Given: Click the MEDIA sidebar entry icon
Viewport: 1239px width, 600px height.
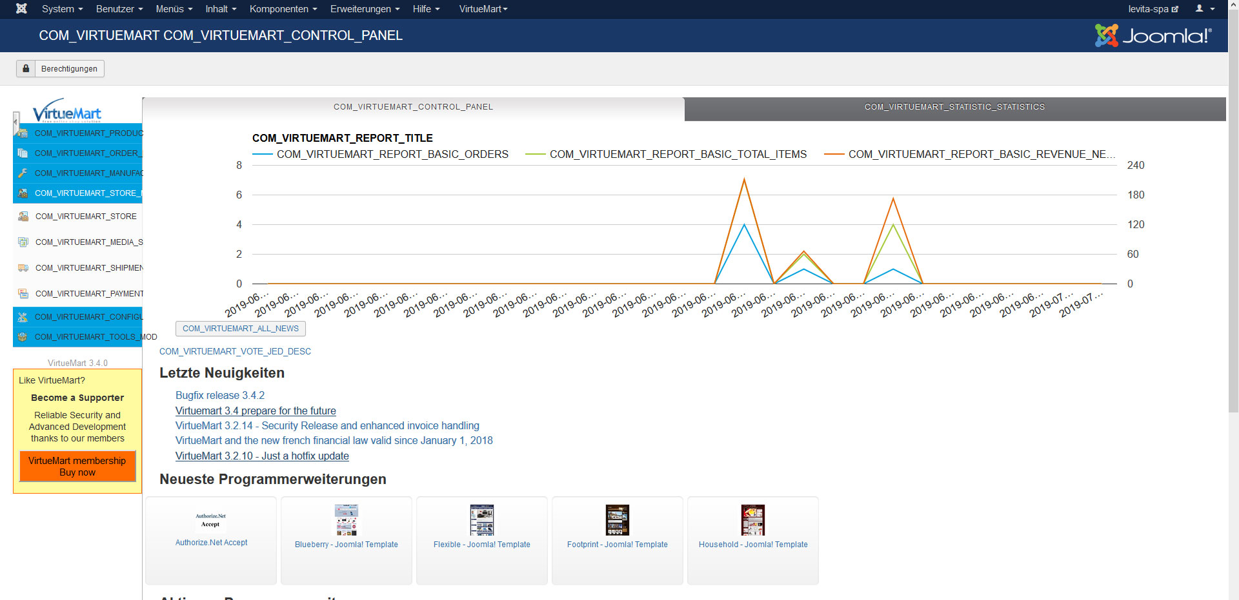Looking at the screenshot, I should 23,242.
